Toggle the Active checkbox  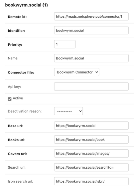point(10,99)
